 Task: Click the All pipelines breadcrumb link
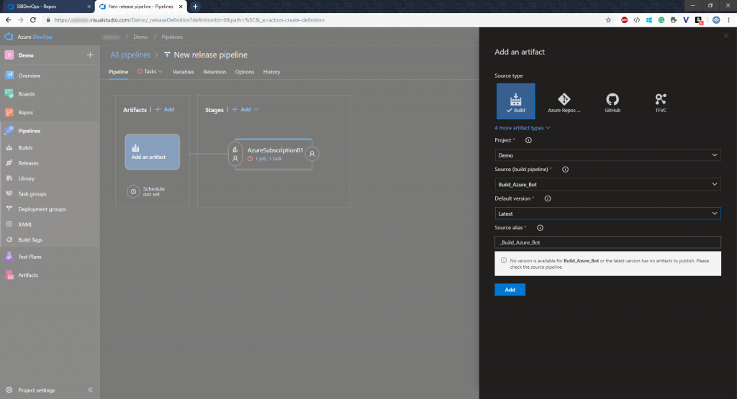[x=131, y=55]
